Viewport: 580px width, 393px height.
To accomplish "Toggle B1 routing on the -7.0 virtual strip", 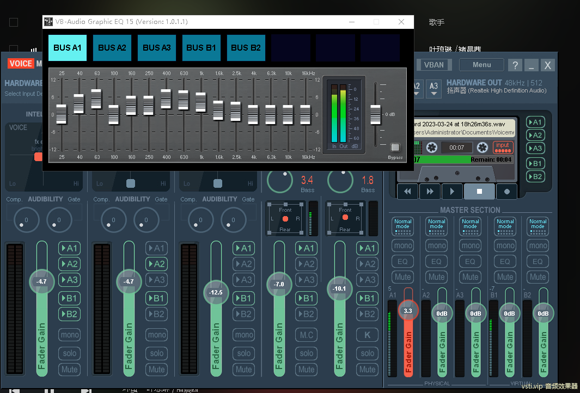I will pyautogui.click(x=306, y=298).
